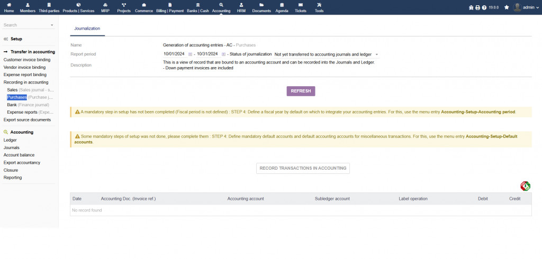Viewport: 542px width, 259px height.
Task: Click the Accounting account column header
Action: tap(246, 199)
